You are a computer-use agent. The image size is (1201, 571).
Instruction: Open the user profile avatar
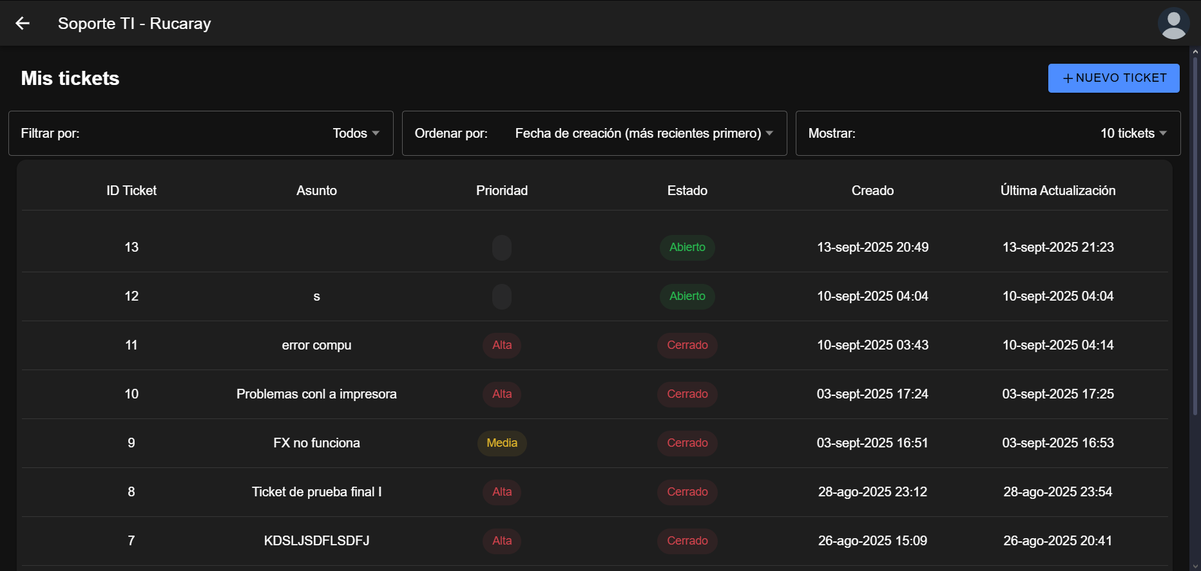(1173, 23)
